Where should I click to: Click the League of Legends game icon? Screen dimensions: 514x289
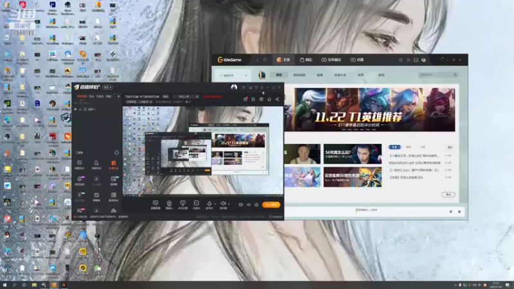[x=261, y=75]
